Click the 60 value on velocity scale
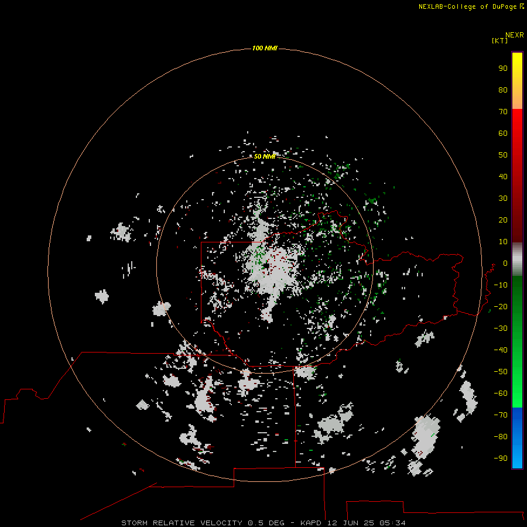 coord(503,134)
